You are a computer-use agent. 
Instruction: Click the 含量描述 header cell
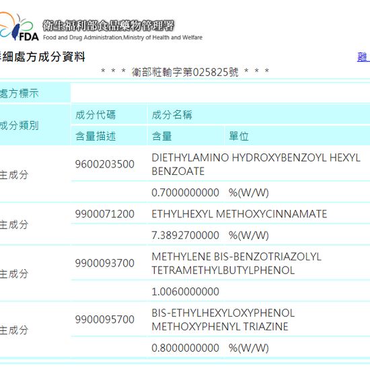click(96, 136)
